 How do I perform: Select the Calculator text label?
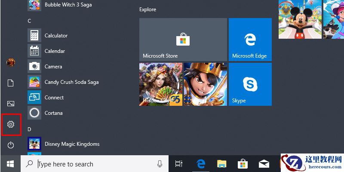(x=56, y=36)
